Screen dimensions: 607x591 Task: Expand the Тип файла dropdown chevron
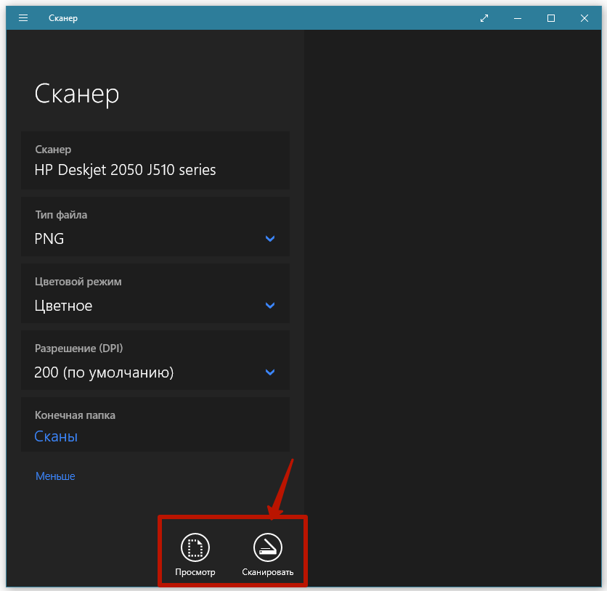click(x=270, y=239)
